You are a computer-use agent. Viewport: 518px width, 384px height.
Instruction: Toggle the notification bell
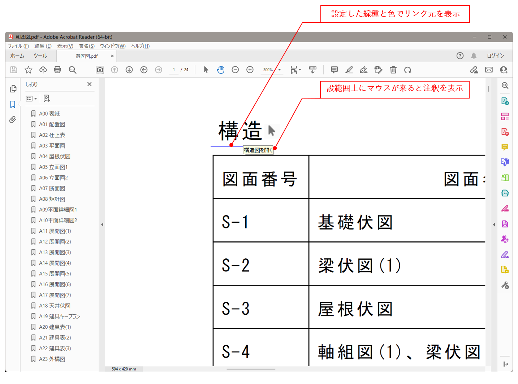pos(474,56)
